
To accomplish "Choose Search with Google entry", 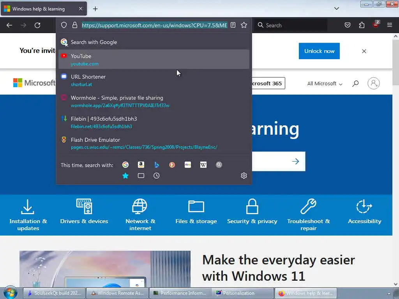I will (154, 42).
